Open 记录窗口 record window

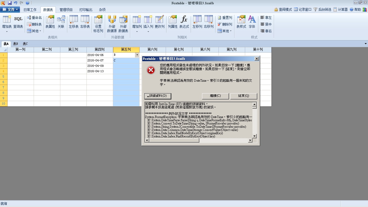pos(303,9)
